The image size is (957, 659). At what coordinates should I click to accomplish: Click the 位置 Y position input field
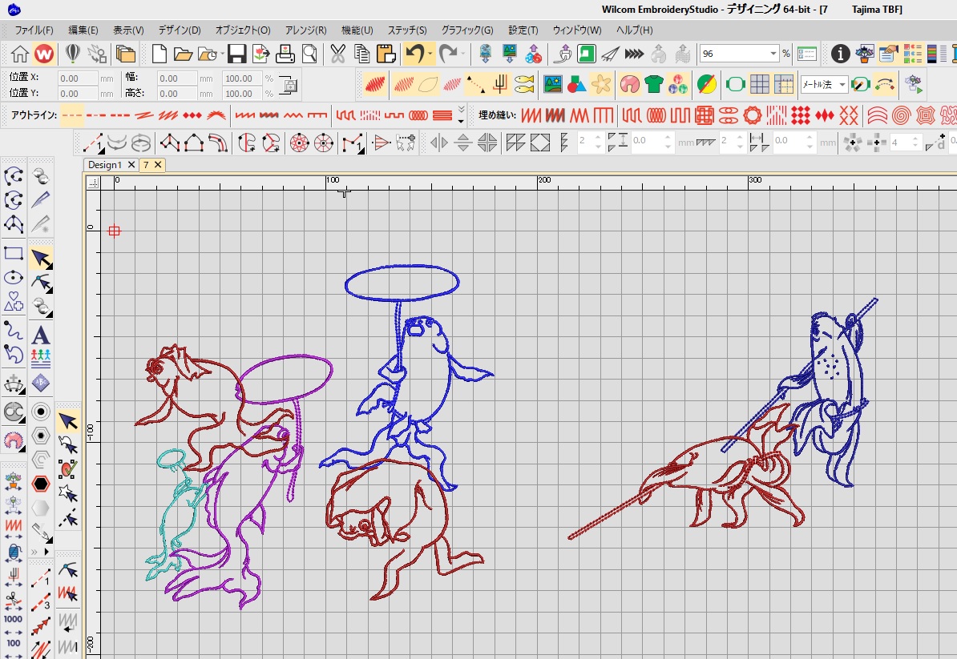coord(78,93)
